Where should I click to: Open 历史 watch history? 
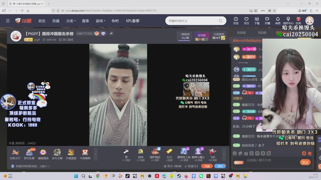[236, 21]
